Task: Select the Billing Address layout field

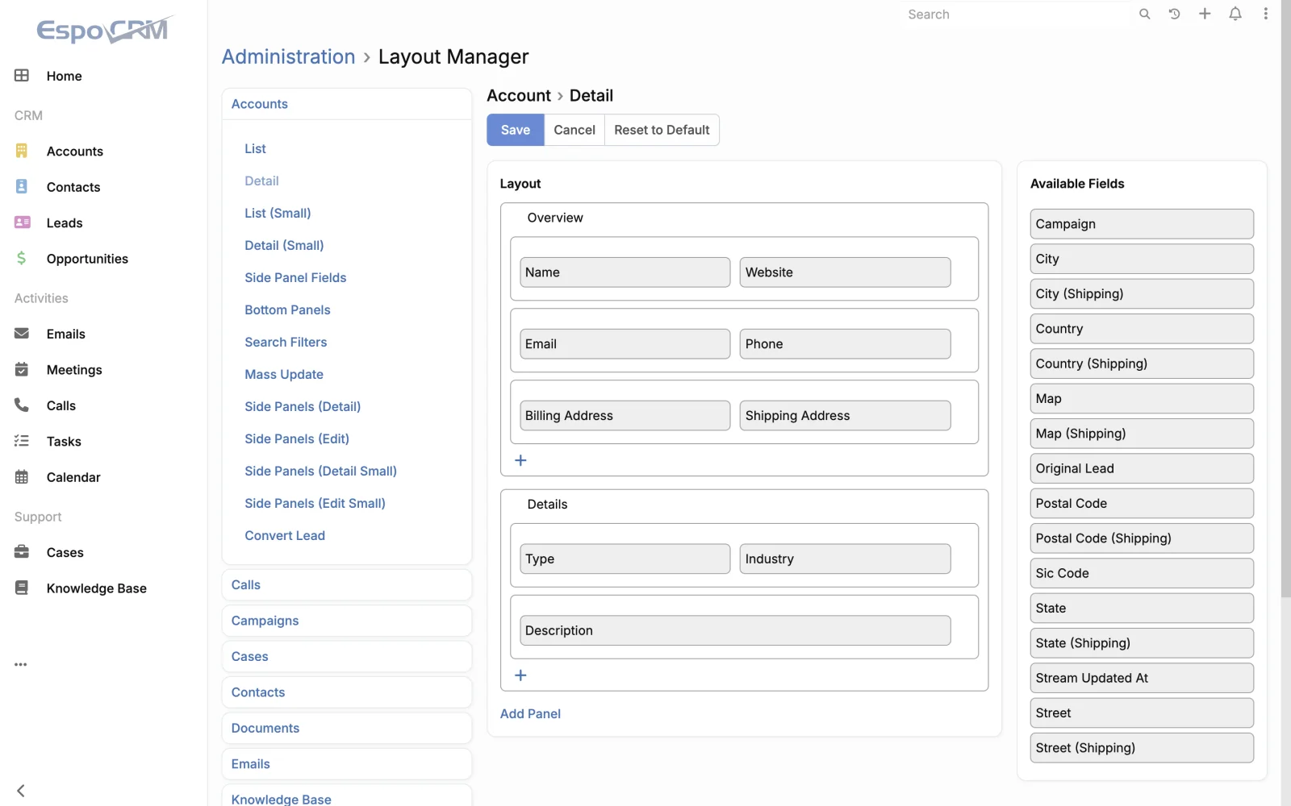Action: point(625,416)
